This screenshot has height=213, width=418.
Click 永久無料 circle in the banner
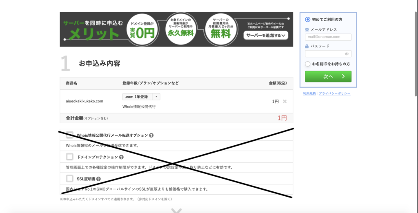point(180,28)
